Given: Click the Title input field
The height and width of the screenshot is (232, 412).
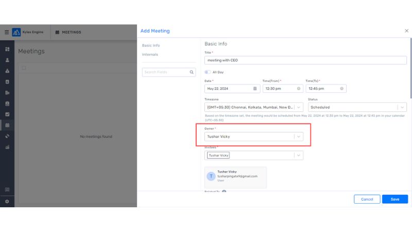Looking at the screenshot, I should [305, 60].
